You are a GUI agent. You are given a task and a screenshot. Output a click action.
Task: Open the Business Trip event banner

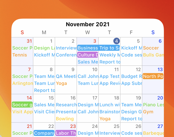point(99,48)
